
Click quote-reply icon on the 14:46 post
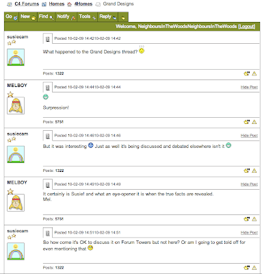click(x=247, y=171)
